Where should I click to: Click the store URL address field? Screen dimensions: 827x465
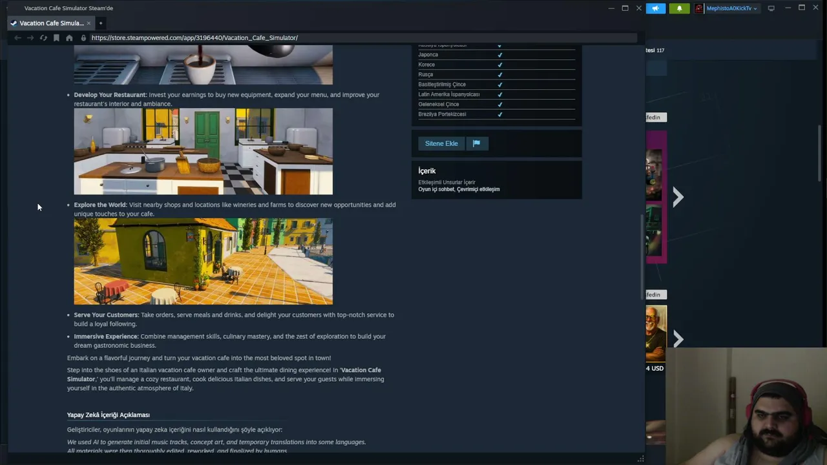pyautogui.click(x=362, y=38)
